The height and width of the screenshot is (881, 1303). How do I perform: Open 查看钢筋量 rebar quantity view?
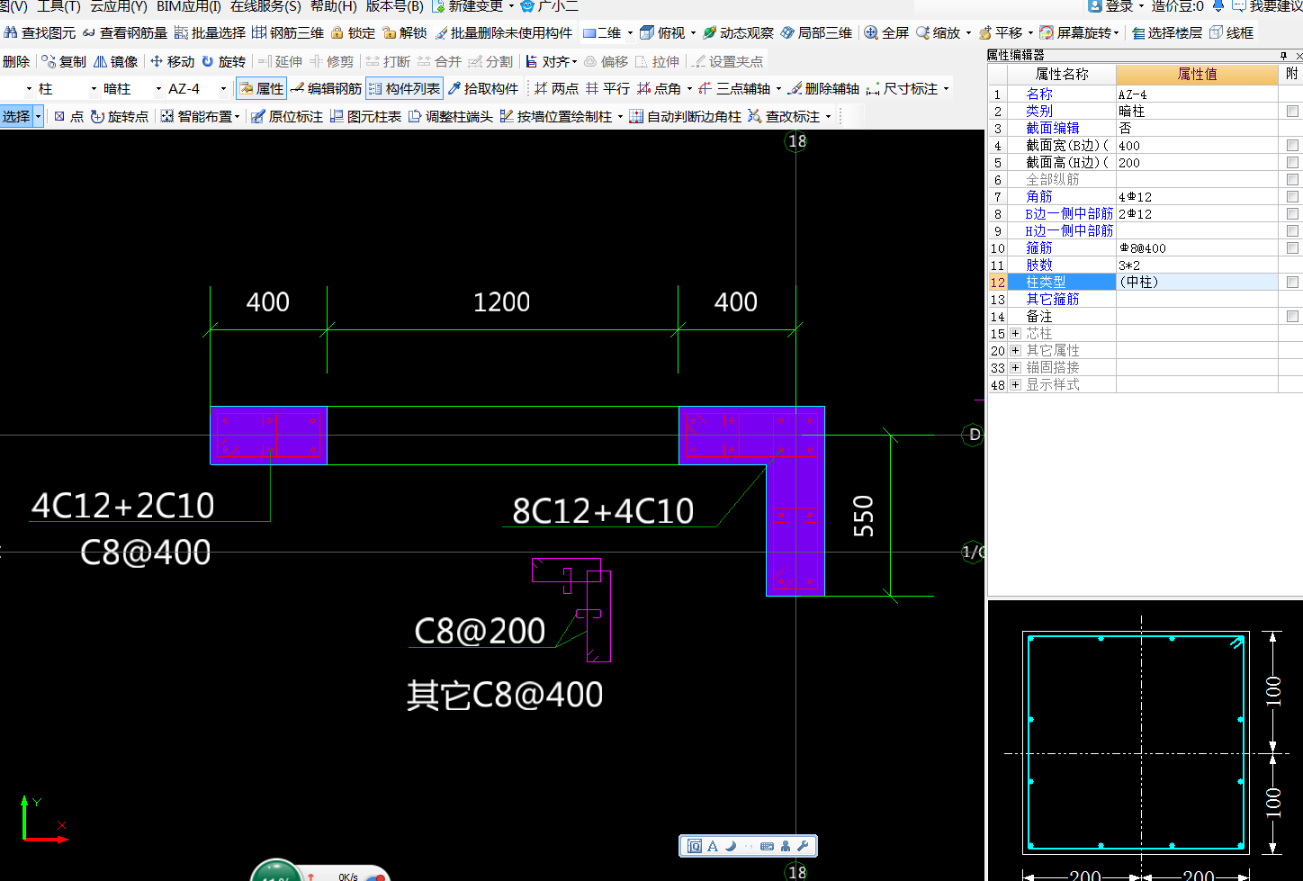tap(125, 32)
